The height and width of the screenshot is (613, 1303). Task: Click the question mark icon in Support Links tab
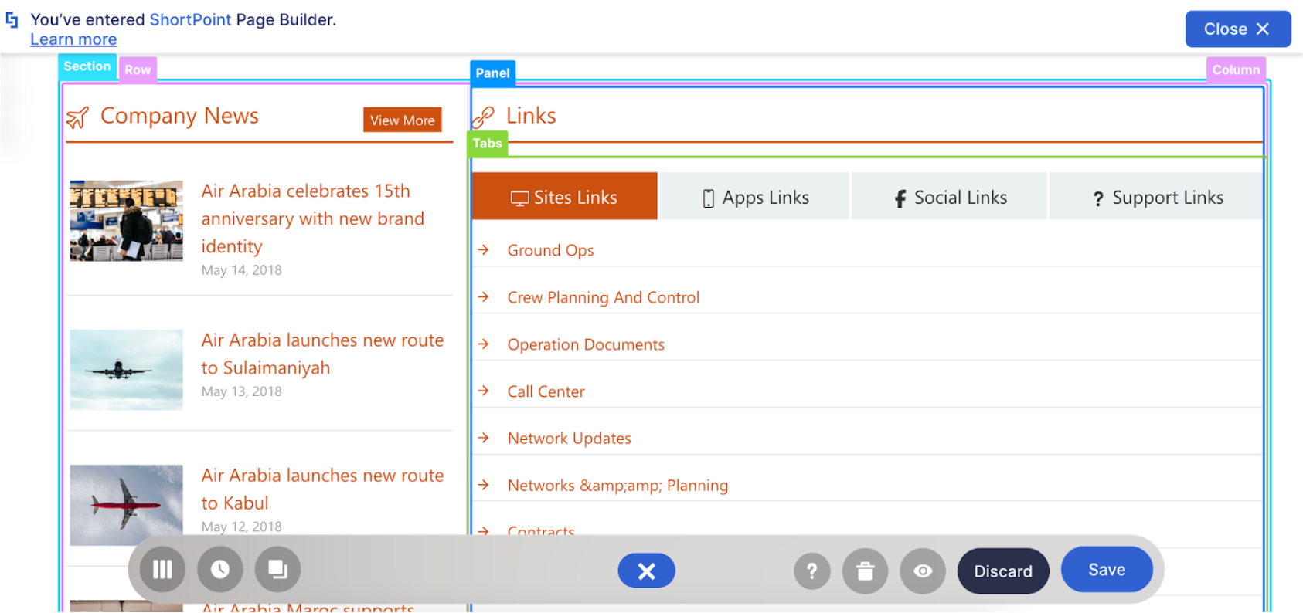pos(1098,199)
